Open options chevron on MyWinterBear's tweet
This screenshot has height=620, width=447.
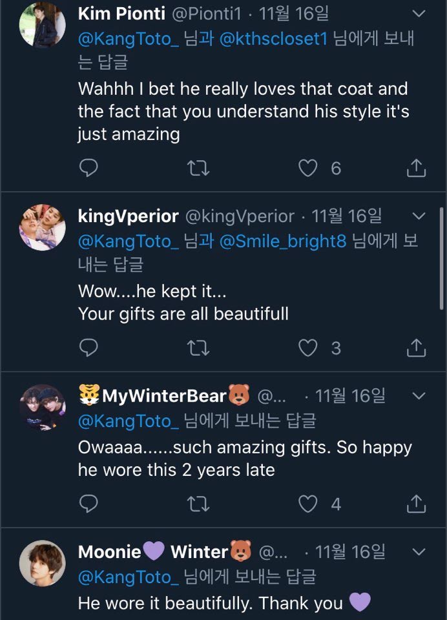[x=419, y=395]
